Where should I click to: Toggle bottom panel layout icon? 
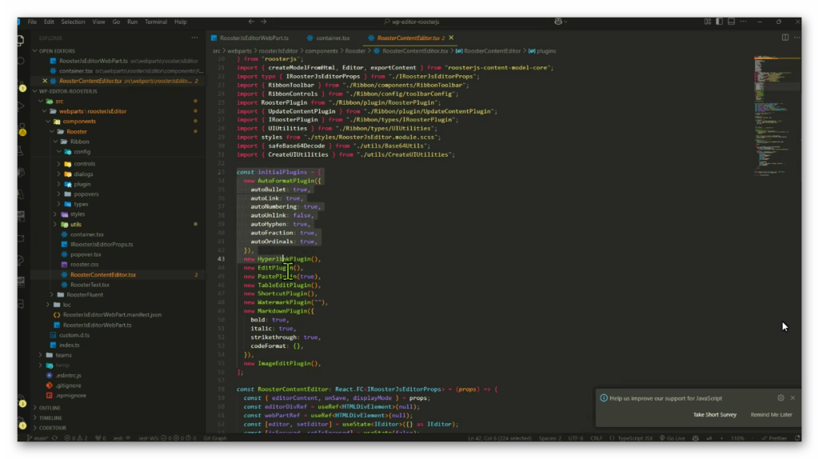pyautogui.click(x=731, y=22)
